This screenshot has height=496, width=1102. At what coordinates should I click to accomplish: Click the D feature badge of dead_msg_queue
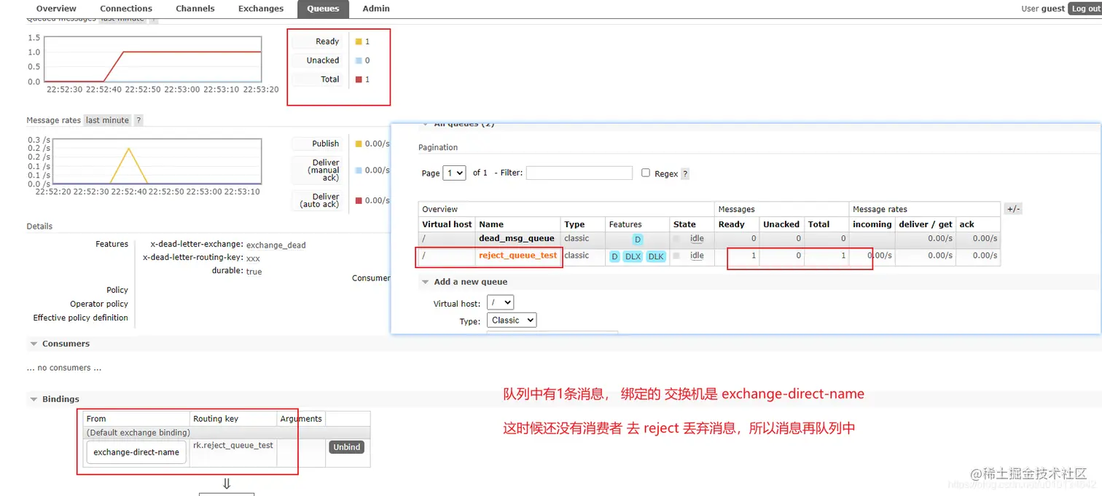pos(638,239)
